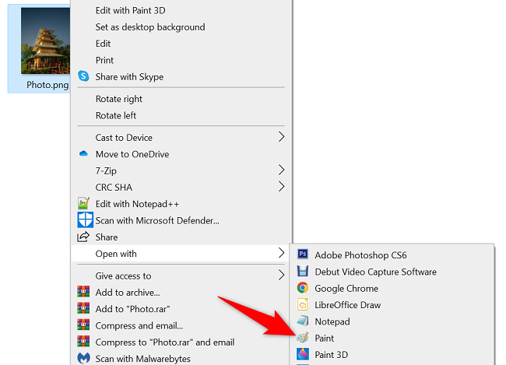Open with Debut Video Capture Software
This screenshot has height=365, width=506.
click(375, 272)
